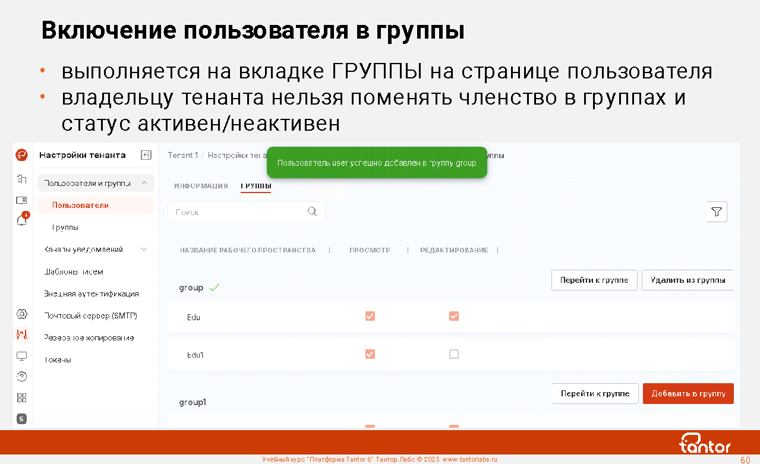This screenshot has width=760, height=464.
Task: Open the monitor icon in sidebar
Action: click(21, 356)
